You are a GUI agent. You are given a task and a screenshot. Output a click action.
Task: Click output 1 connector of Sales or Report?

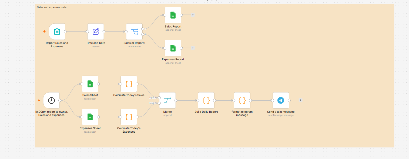[143, 34]
